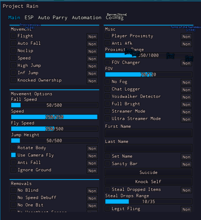Disable Use Camera Fly checkbox
This screenshot has height=220, width=201.
[x=13, y=155]
